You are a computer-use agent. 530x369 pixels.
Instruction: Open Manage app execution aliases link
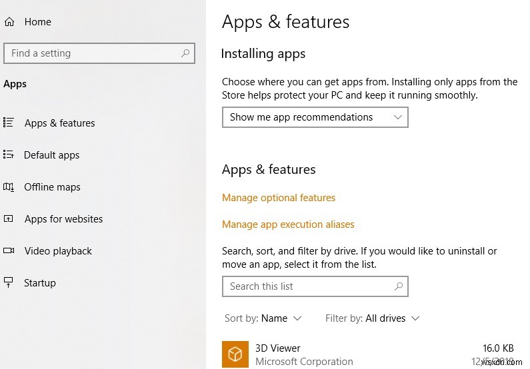pos(288,224)
